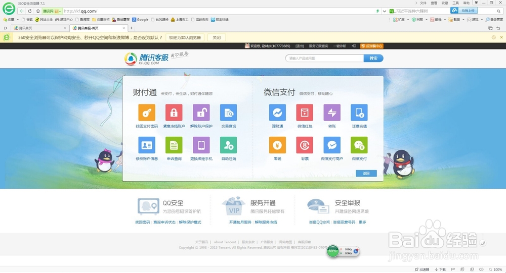Open 申诉查询 green document icon
Image resolution: width=506 pixels, height=273 pixels.
tap(174, 145)
